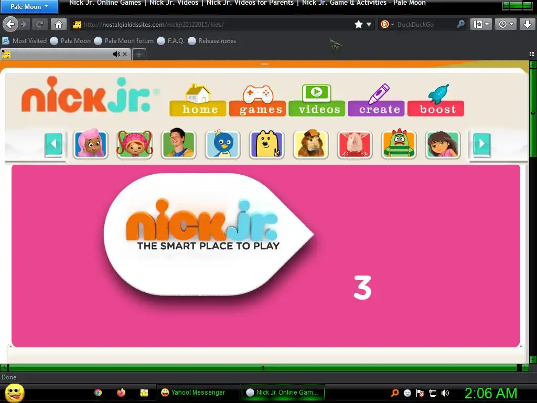Screen dimensions: 537x403
Task: Click the vertical scrollbar down arrow
Action: [x=533, y=359]
